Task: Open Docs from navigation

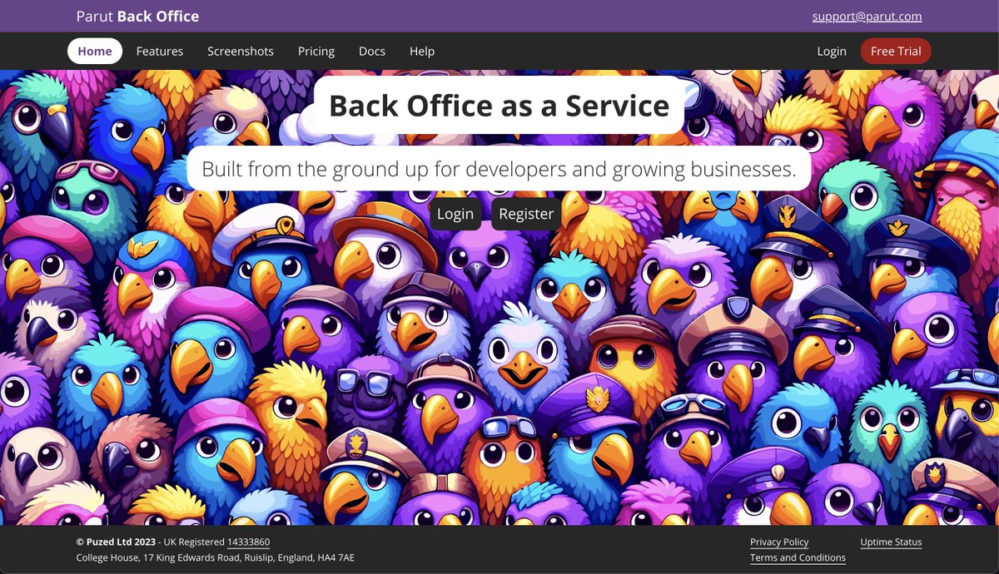Action: click(372, 51)
